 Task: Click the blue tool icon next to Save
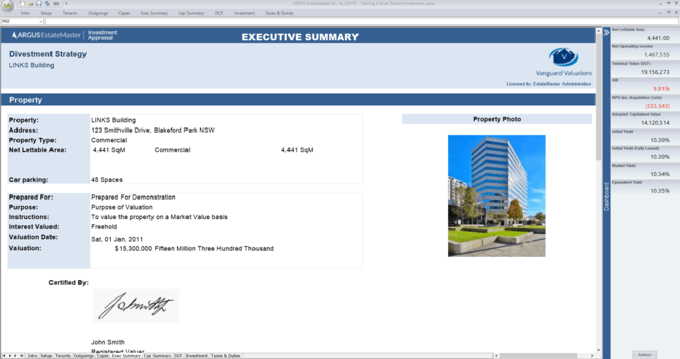click(48, 3)
